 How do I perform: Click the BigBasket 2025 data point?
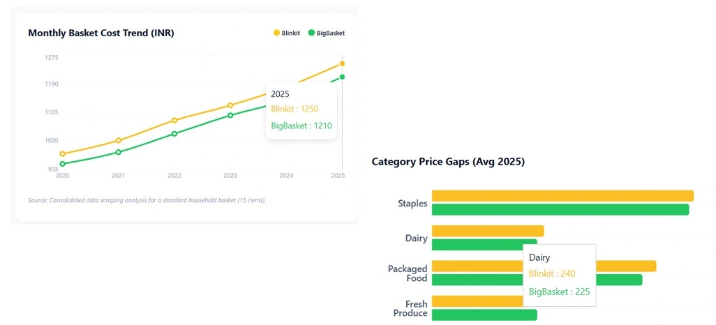pyautogui.click(x=342, y=77)
